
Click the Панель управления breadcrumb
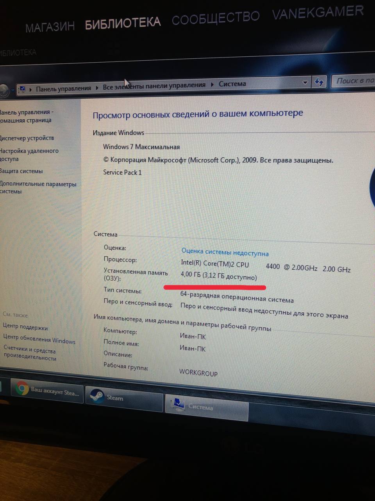click(x=63, y=88)
